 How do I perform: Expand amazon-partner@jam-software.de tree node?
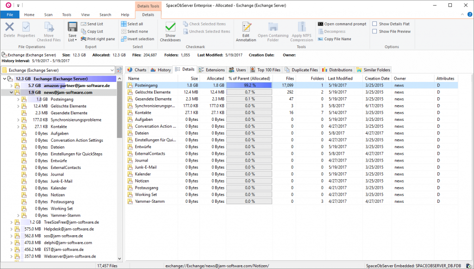12,86
